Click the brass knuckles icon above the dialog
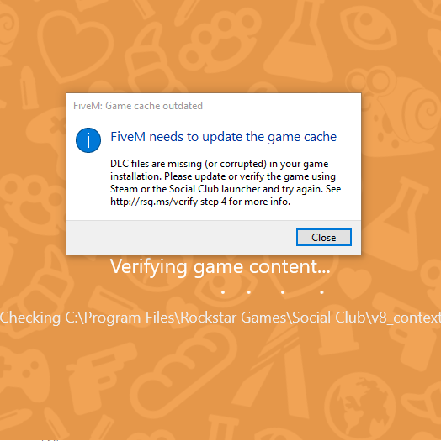Image resolution: width=441 pixels, height=441 pixels. coord(220,39)
